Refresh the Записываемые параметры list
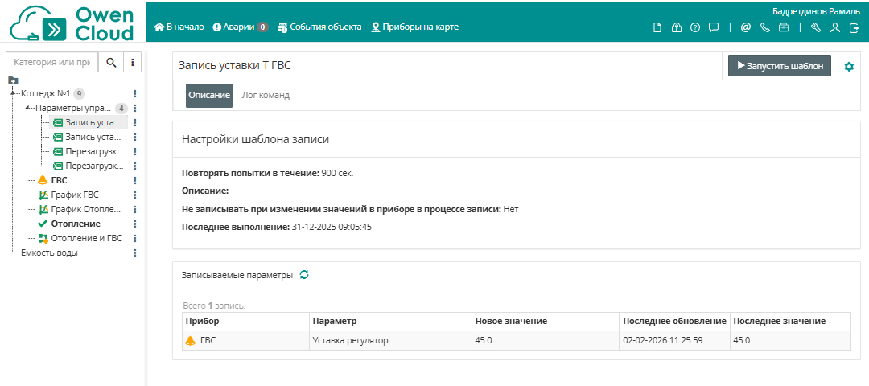869x386 pixels. [x=304, y=275]
